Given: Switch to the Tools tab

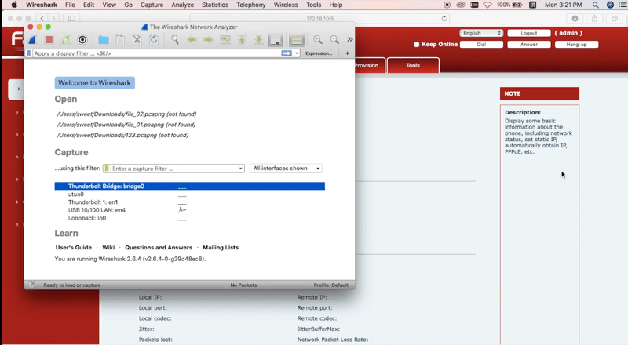Looking at the screenshot, I should pyautogui.click(x=413, y=66).
